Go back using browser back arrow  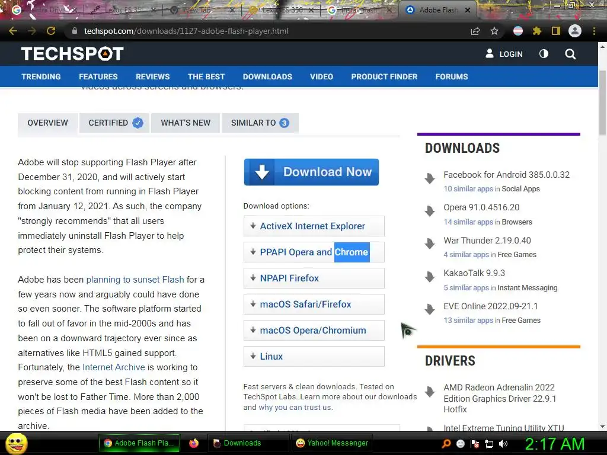point(13,31)
